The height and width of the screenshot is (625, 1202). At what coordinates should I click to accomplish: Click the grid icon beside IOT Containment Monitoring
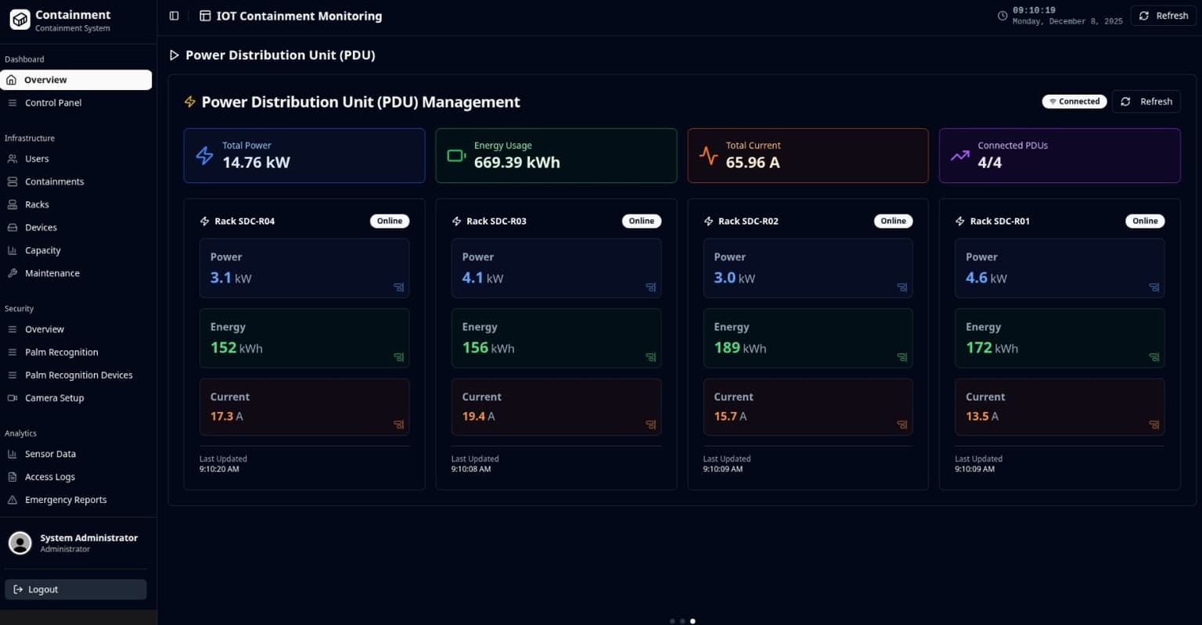[x=205, y=16]
